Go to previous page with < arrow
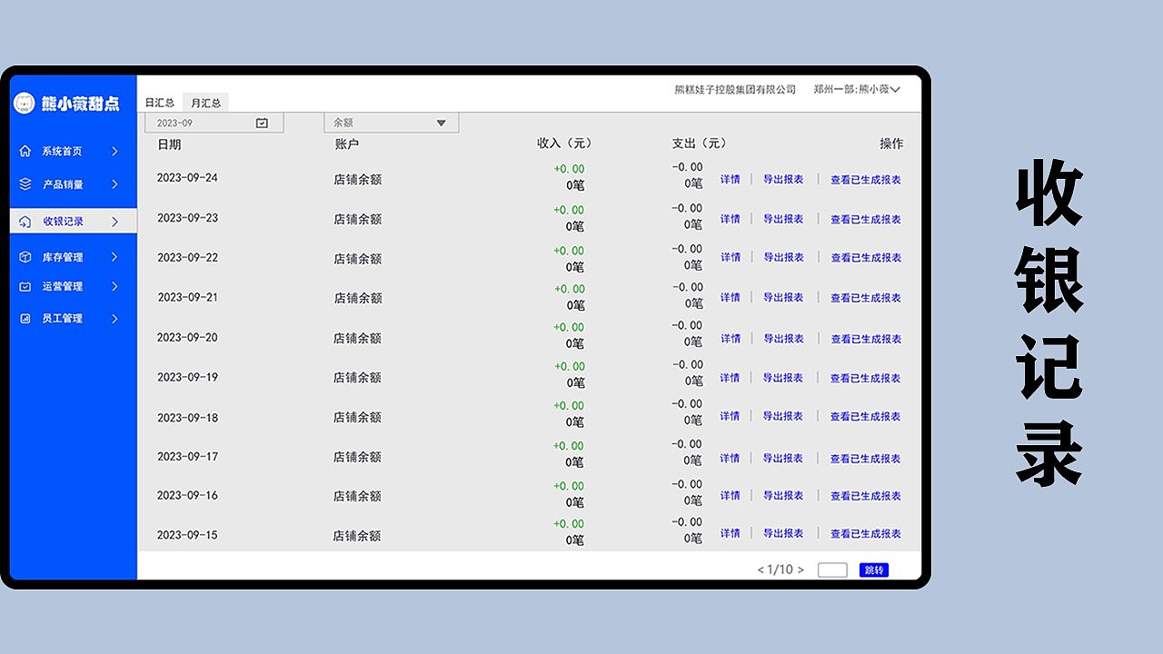The width and height of the screenshot is (1163, 654). click(x=760, y=570)
